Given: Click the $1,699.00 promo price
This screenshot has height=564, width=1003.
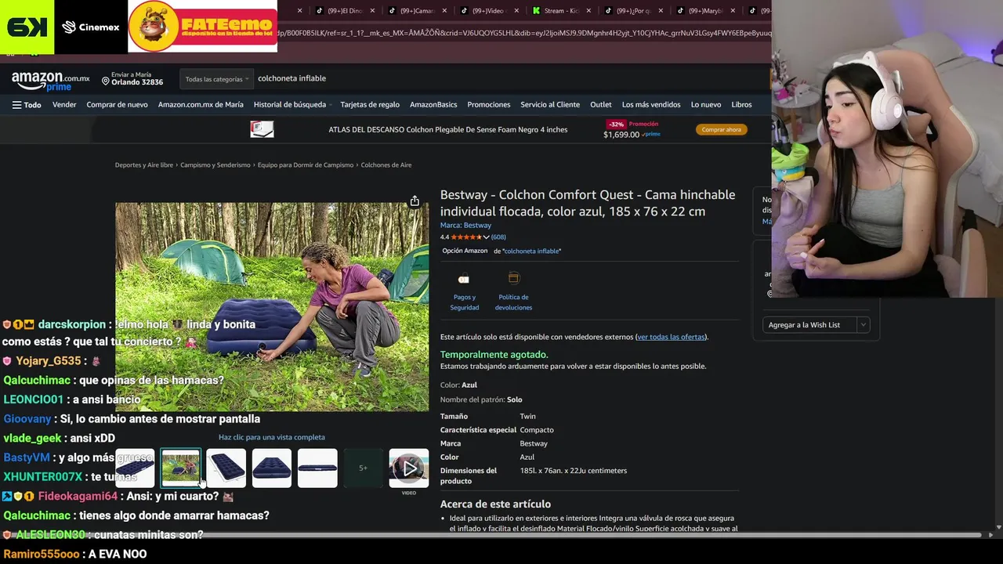Looking at the screenshot, I should (x=621, y=135).
